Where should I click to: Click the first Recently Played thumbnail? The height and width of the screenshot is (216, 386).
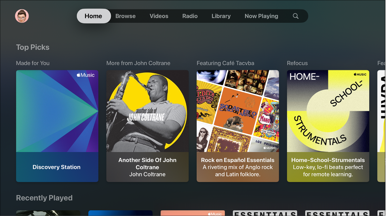coord(48,213)
